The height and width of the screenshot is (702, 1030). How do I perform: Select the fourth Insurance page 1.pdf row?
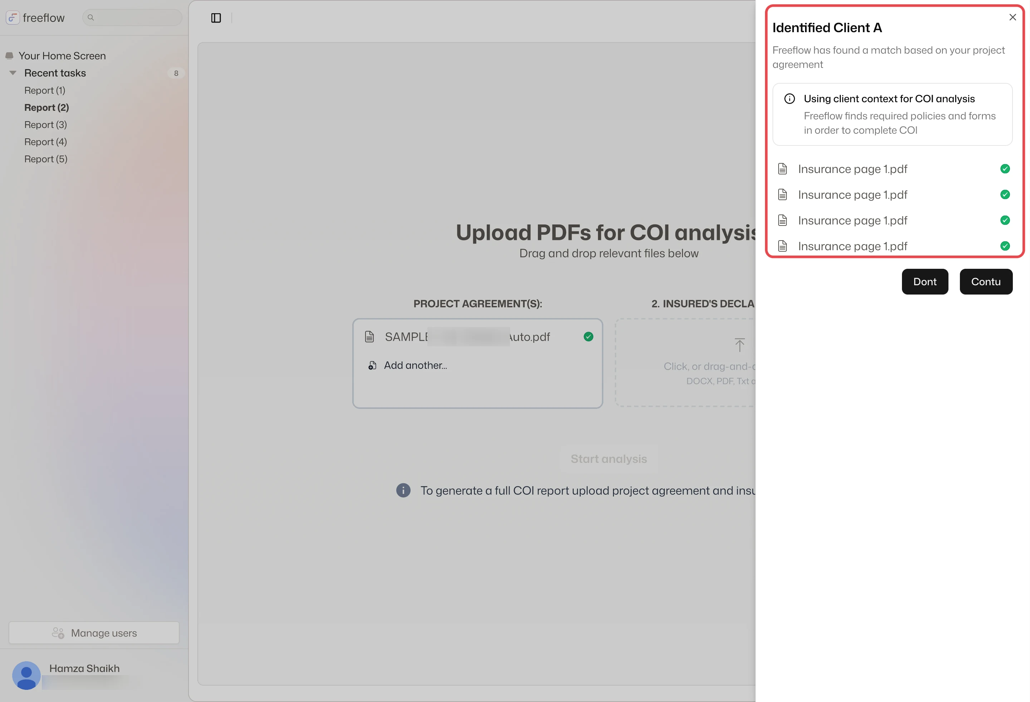[893, 246]
